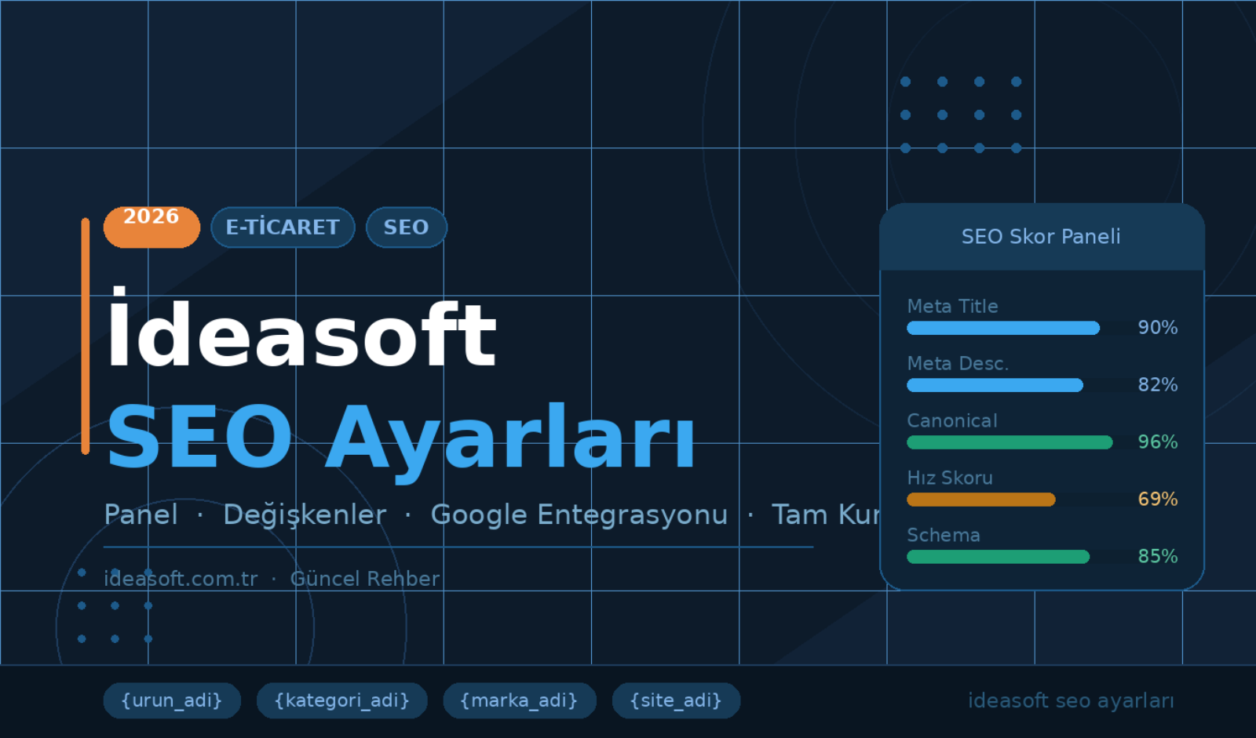Click the 69% Hız Skoru value
The image size is (1256, 738).
(x=1158, y=500)
